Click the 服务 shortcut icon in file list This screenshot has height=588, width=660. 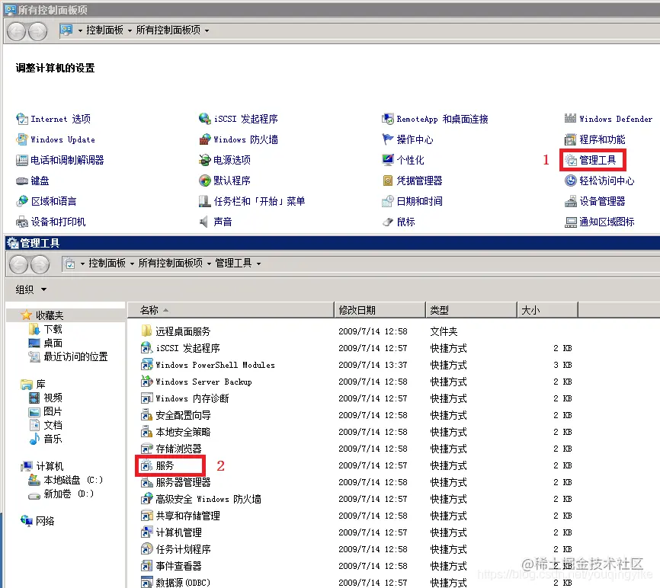[146, 465]
